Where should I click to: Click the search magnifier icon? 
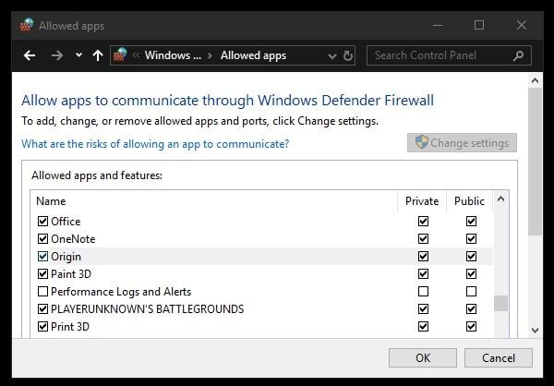coord(518,55)
